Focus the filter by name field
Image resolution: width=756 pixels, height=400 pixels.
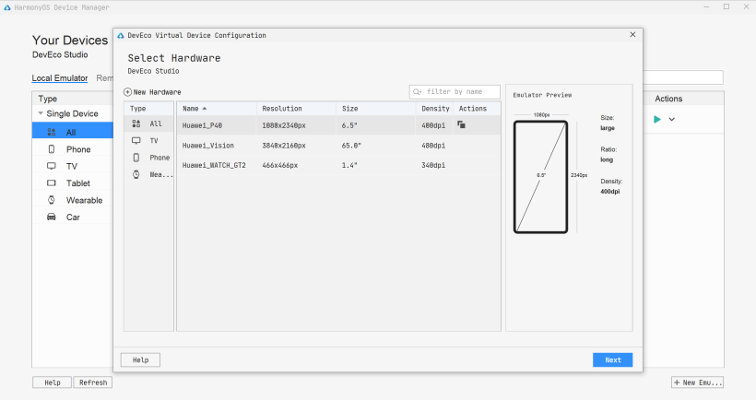pyautogui.click(x=455, y=91)
